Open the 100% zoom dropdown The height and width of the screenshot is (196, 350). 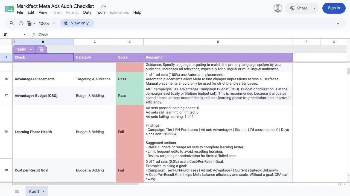(47, 23)
